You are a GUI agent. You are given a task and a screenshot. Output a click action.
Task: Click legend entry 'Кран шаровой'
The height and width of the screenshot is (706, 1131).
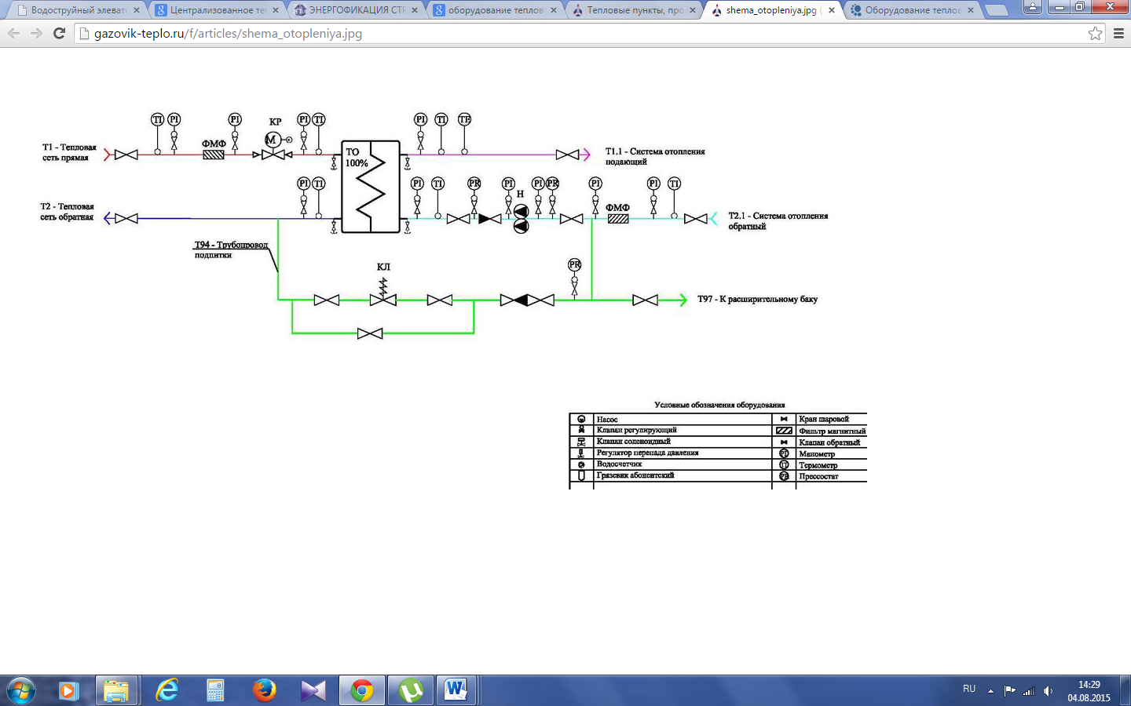tap(824, 419)
